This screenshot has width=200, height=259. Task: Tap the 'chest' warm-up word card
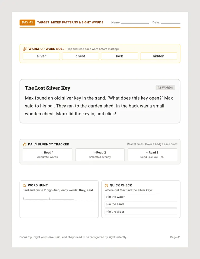[x=81, y=56]
